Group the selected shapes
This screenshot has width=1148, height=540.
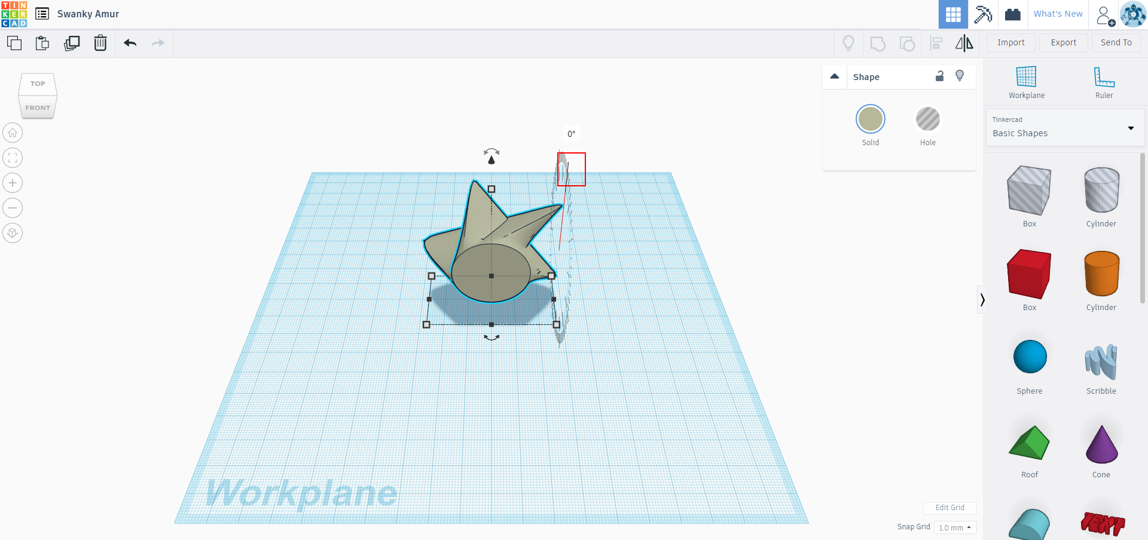point(878,43)
